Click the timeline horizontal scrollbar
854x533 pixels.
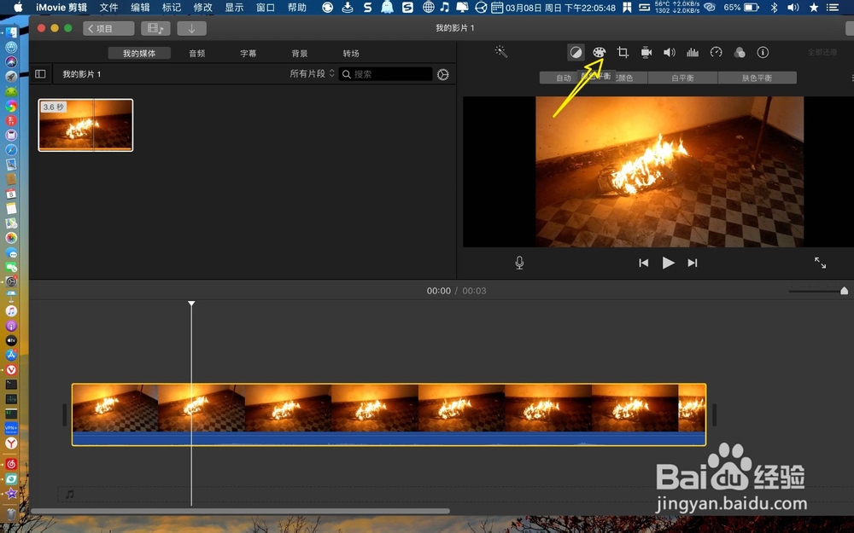click(240, 511)
